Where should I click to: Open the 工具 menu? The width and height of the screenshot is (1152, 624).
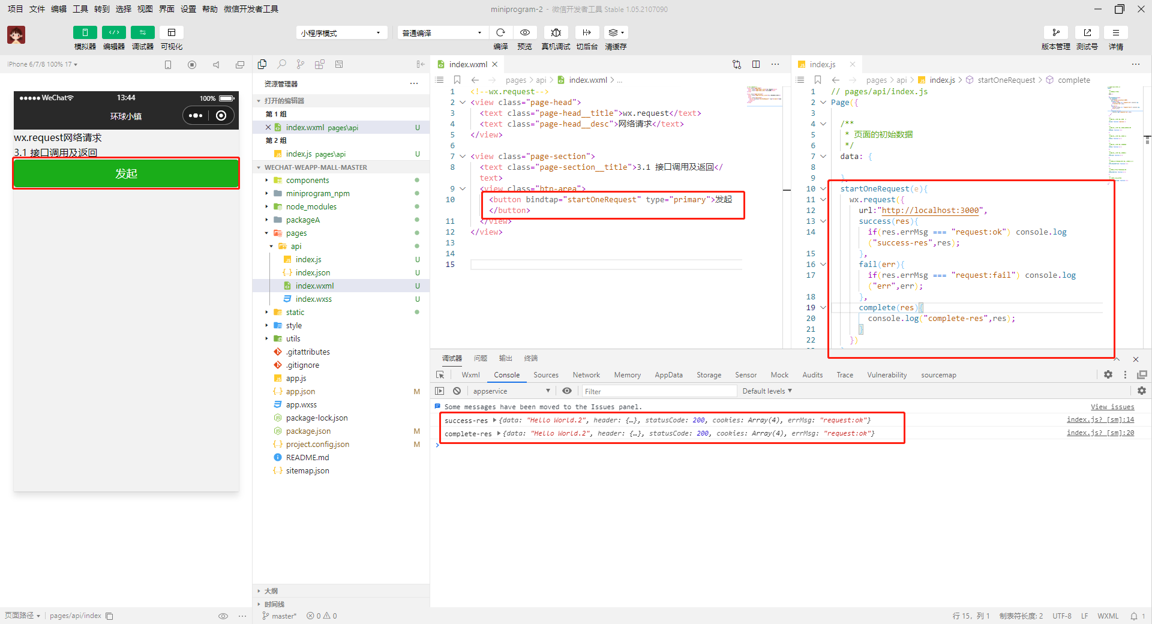80,9
